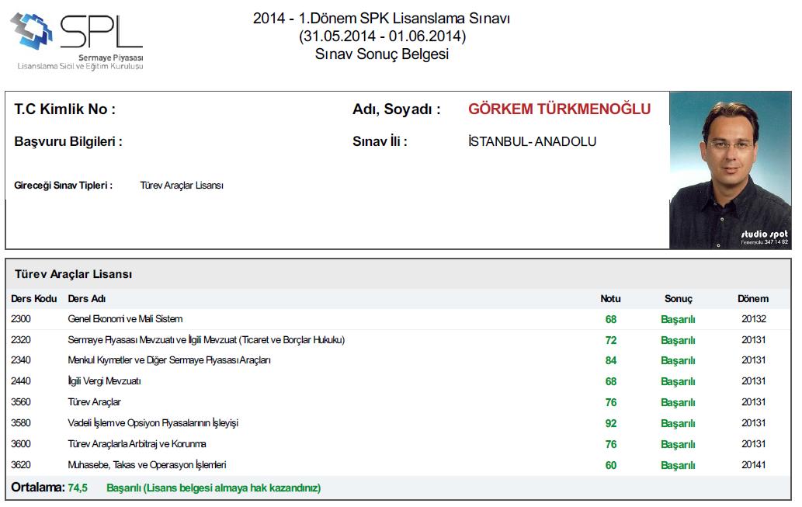Click the Ders Kodu column header

click(x=33, y=299)
